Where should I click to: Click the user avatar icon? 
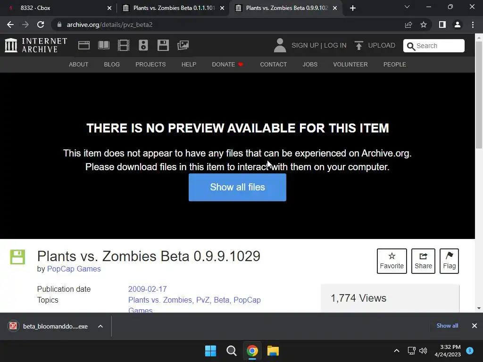point(280,45)
